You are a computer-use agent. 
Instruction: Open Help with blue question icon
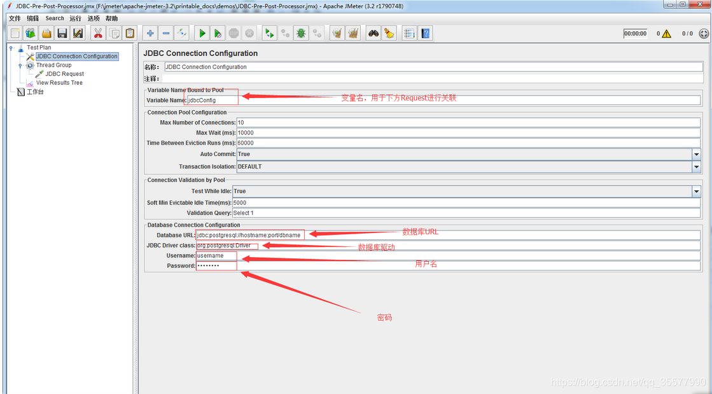point(426,33)
